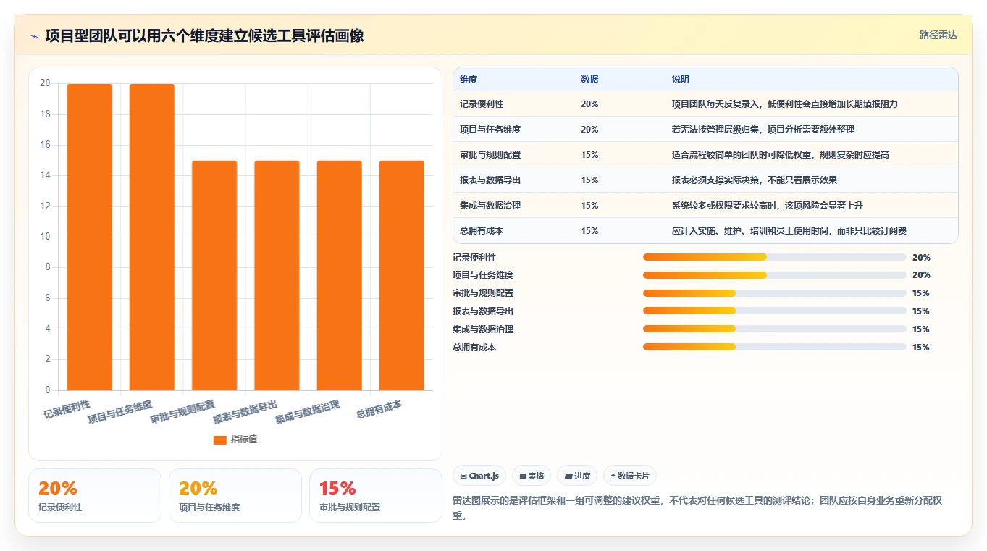Click the footnote starting 雷达图展示的是评估框架
The height and width of the screenshot is (551, 987).
pos(696,508)
